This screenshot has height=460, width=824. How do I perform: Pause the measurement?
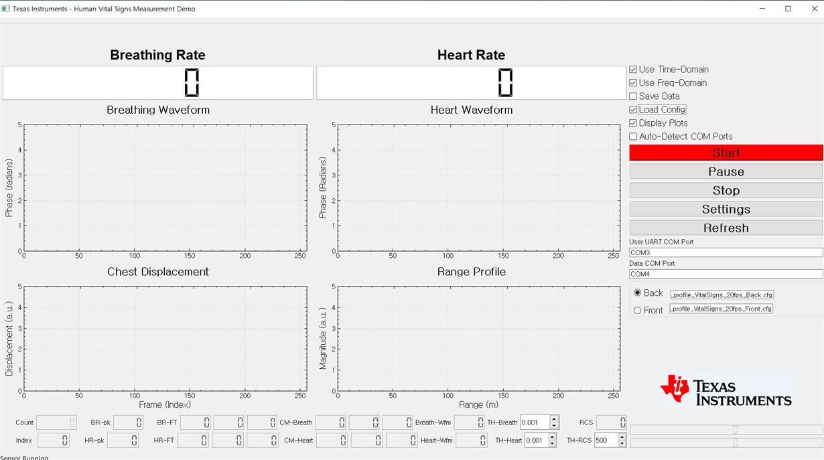tap(726, 171)
